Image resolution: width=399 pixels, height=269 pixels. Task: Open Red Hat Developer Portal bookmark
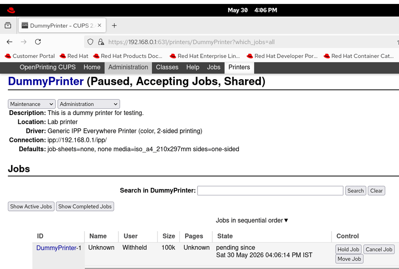282,56
